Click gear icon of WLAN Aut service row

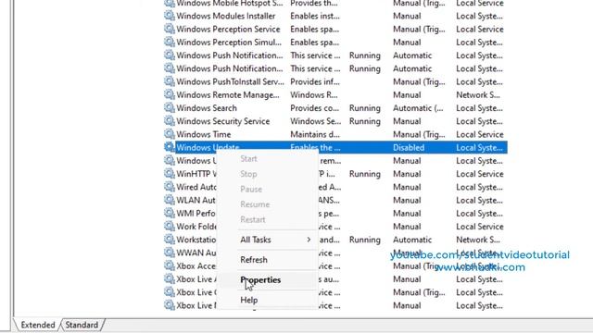[x=169, y=200]
